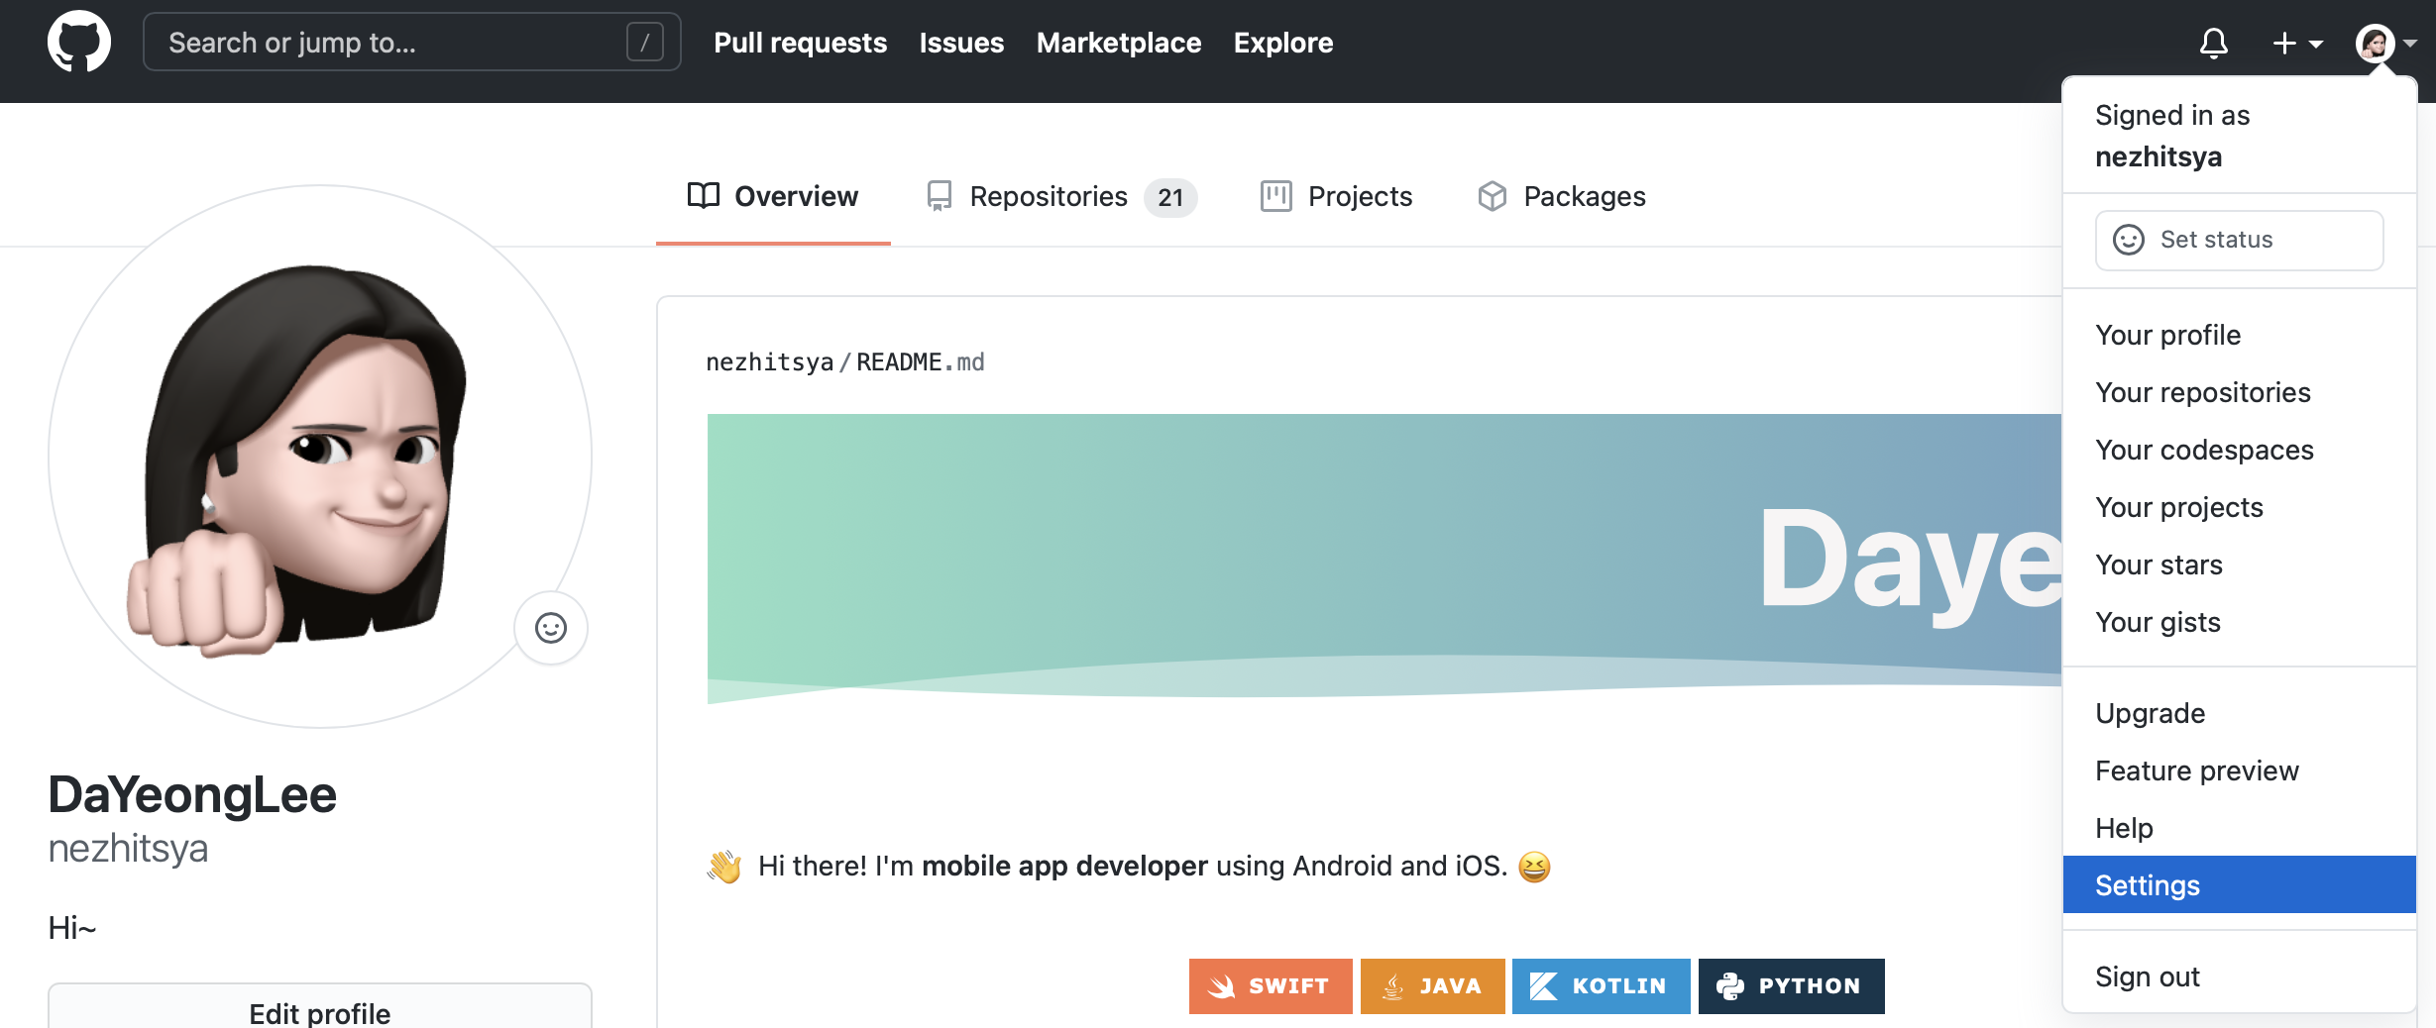
Task: Click Set status in the user menu
Action: click(x=2239, y=240)
